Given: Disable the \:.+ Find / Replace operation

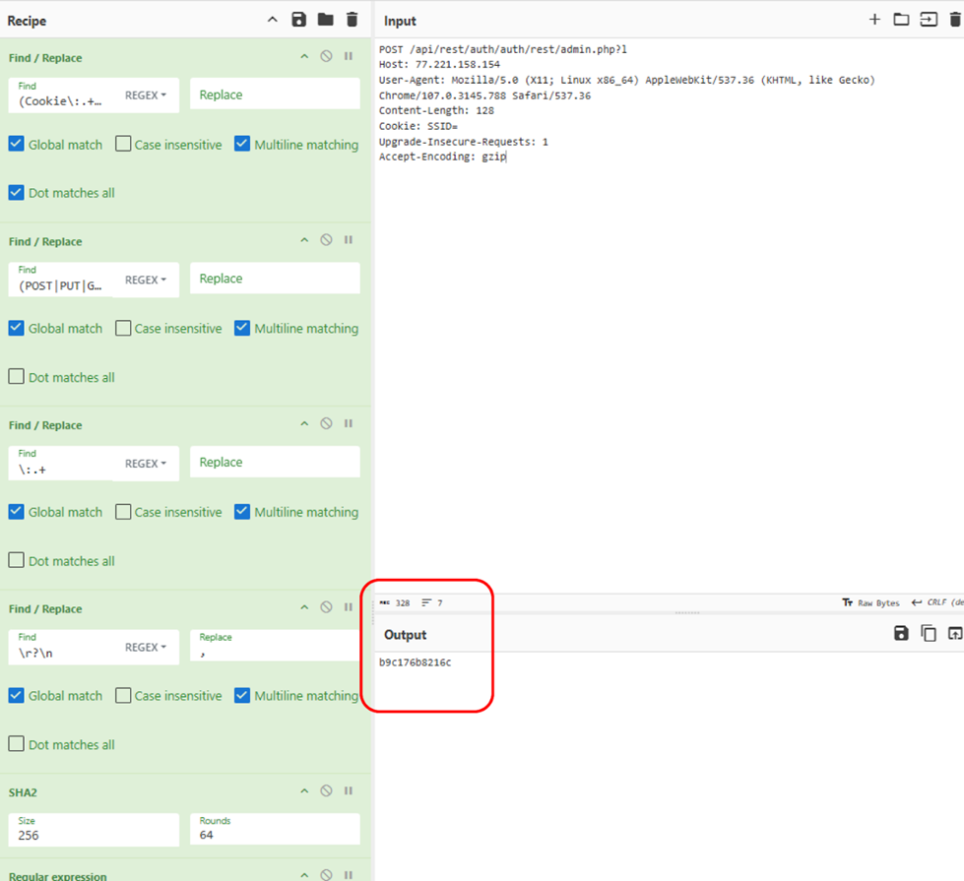Looking at the screenshot, I should (327, 423).
